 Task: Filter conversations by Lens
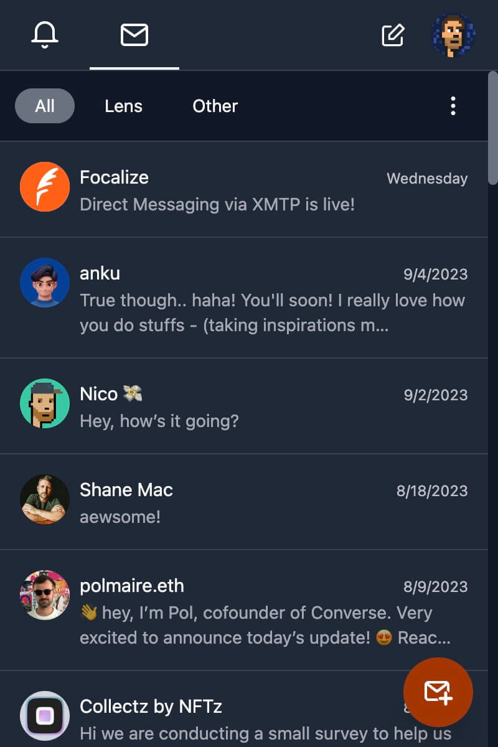coord(123,106)
